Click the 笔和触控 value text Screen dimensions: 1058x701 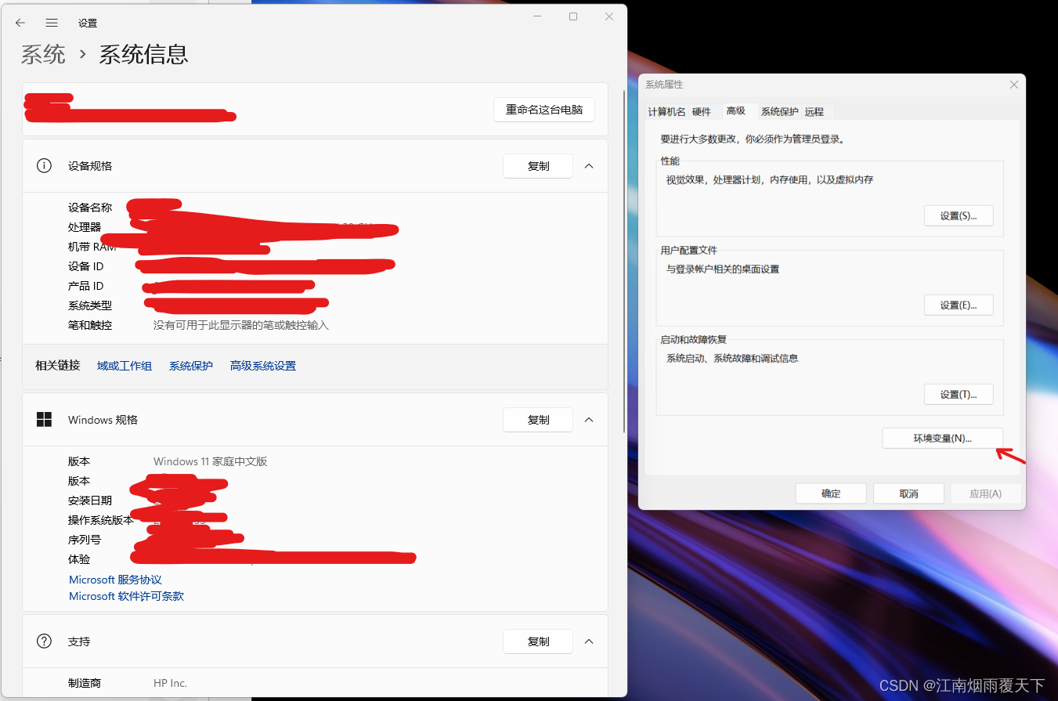click(241, 325)
